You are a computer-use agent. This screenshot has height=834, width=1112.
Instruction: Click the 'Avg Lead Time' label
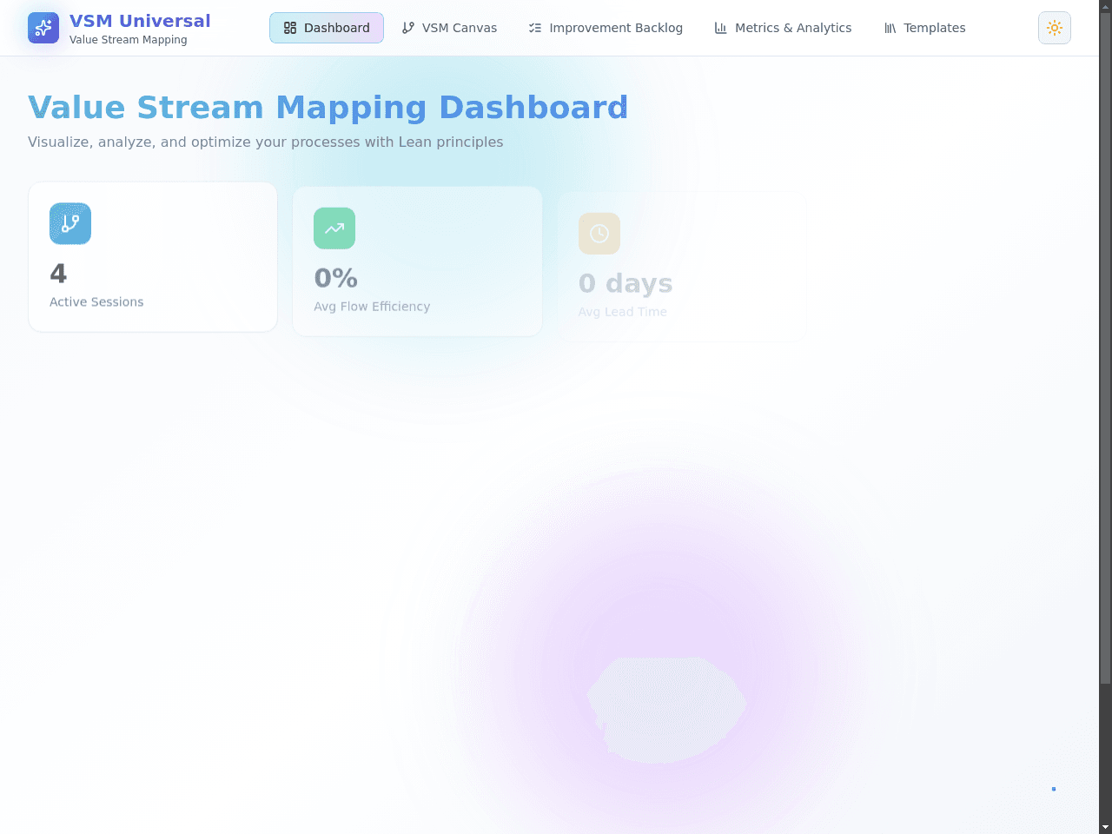point(623,312)
